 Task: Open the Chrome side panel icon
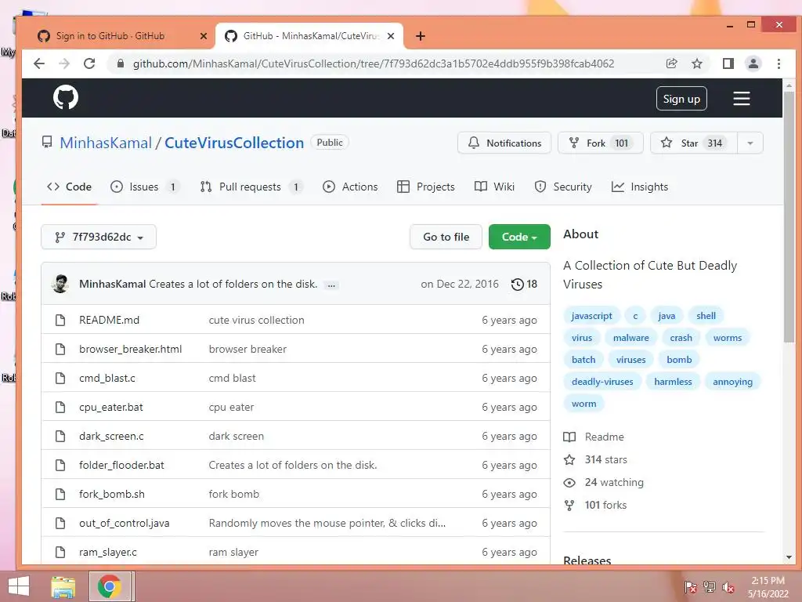[x=728, y=63]
